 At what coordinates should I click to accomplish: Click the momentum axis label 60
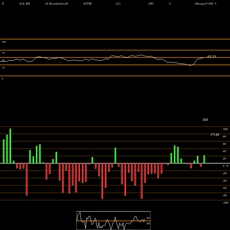pos(224,144)
